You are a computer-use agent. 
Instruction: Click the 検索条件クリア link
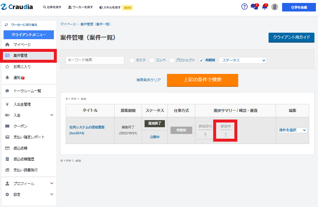[x=148, y=80]
